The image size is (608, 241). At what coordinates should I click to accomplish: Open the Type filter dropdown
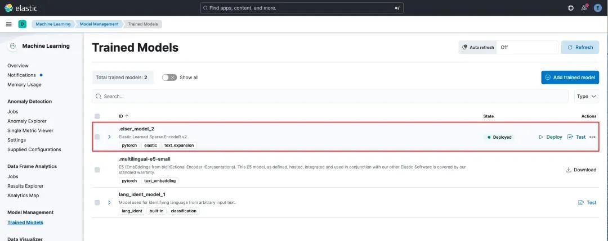tap(587, 97)
